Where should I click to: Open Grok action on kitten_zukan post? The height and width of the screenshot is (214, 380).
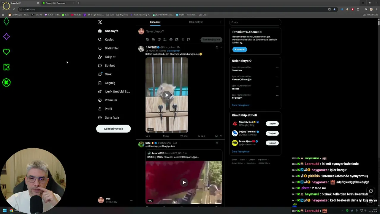(x=217, y=47)
